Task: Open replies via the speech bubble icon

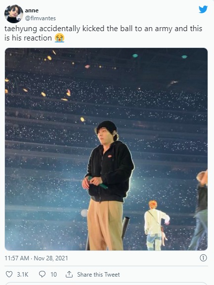Action: (42, 274)
